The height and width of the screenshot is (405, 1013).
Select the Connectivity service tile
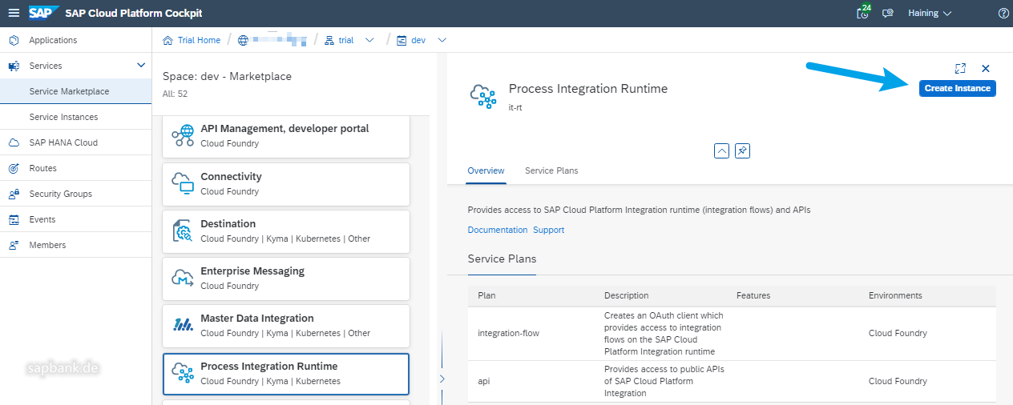(x=286, y=184)
